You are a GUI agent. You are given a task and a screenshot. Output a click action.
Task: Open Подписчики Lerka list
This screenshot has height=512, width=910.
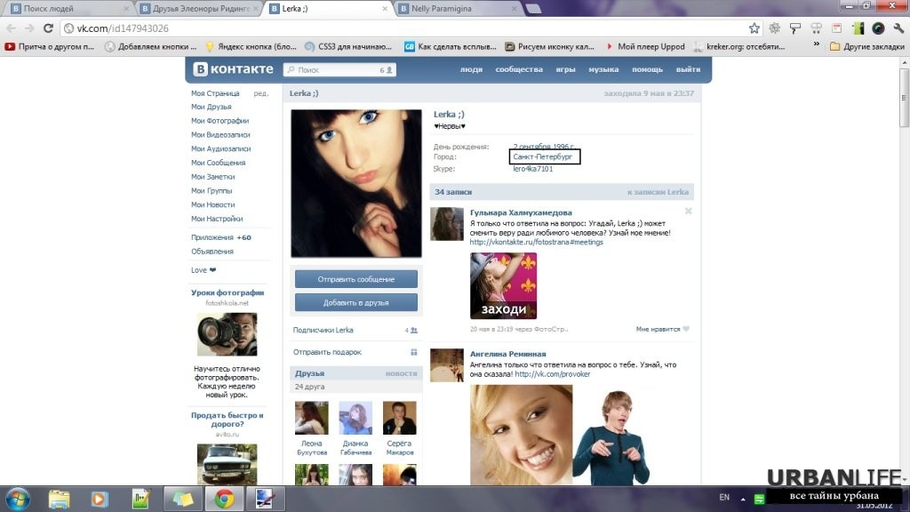[323, 330]
